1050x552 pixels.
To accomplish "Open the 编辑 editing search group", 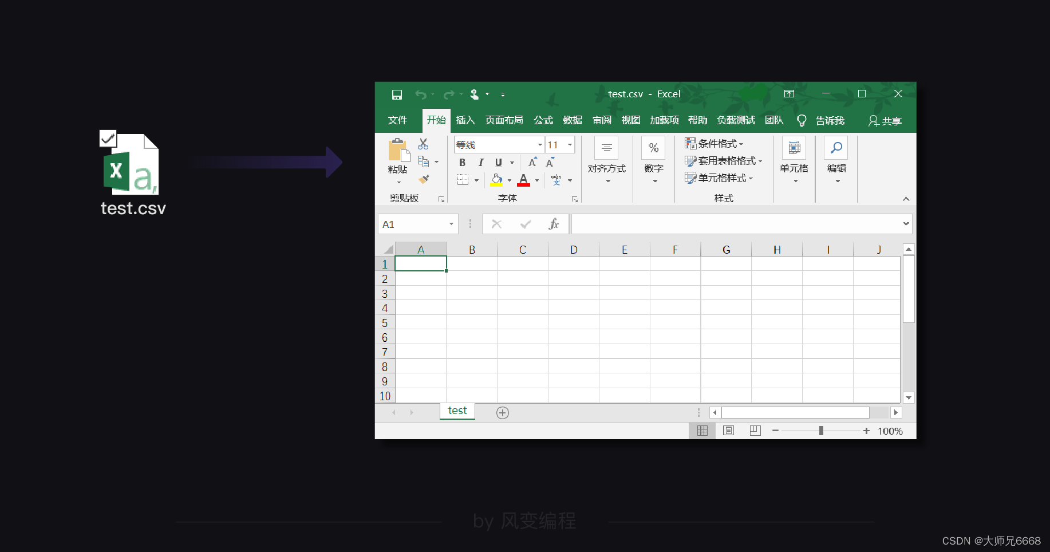I will click(836, 160).
